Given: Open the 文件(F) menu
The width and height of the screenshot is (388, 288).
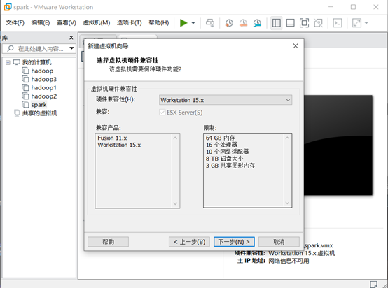Looking at the screenshot, I should pos(15,23).
